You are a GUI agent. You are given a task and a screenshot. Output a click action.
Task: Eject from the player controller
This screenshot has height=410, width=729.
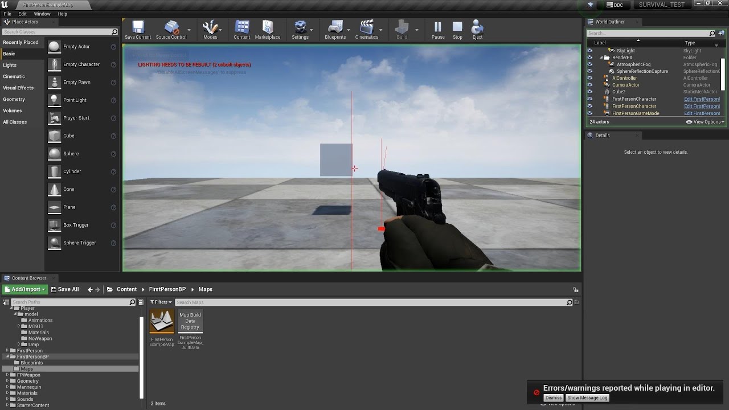click(x=477, y=30)
